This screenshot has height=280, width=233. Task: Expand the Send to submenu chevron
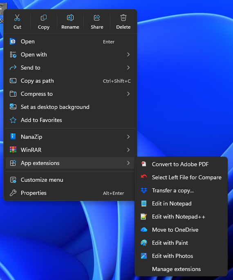(x=128, y=68)
